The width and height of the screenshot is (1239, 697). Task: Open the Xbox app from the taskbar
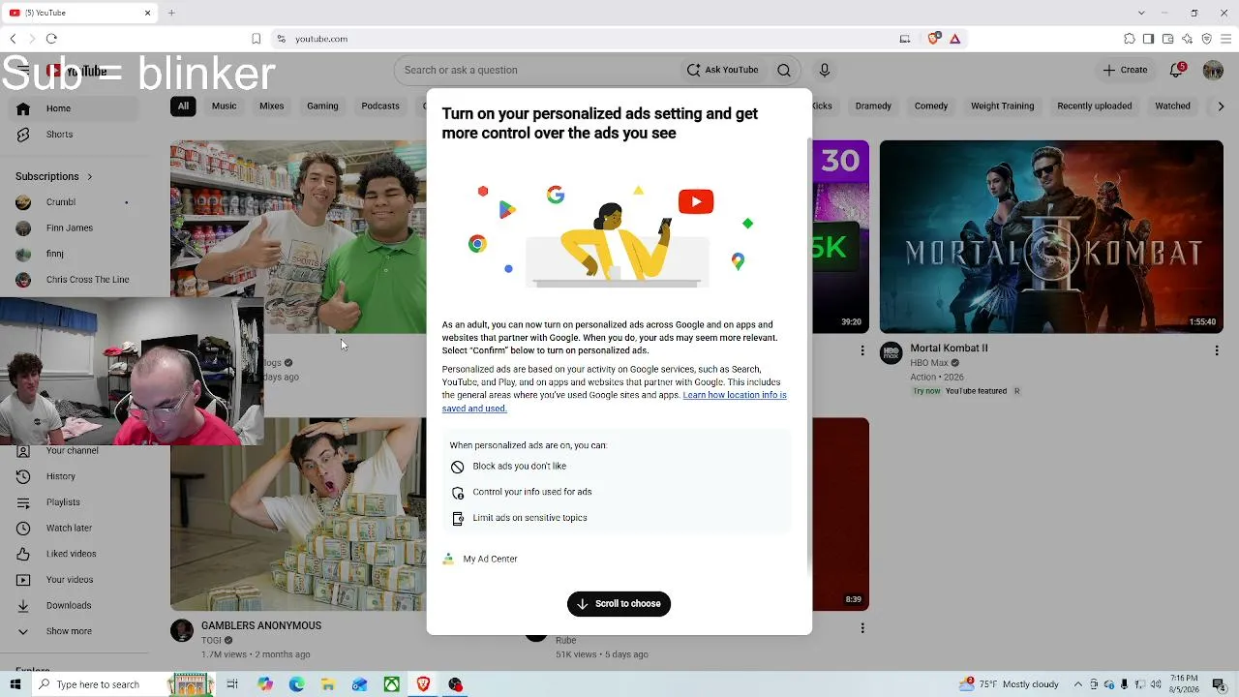coord(391,684)
